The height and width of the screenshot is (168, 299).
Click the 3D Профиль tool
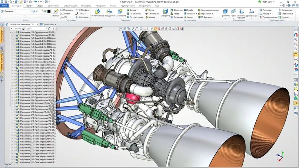[x=82, y=10]
